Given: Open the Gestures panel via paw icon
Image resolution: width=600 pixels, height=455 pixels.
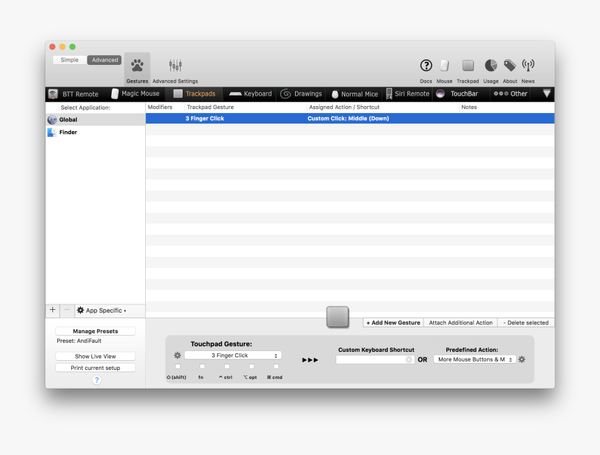Looking at the screenshot, I should 137,66.
